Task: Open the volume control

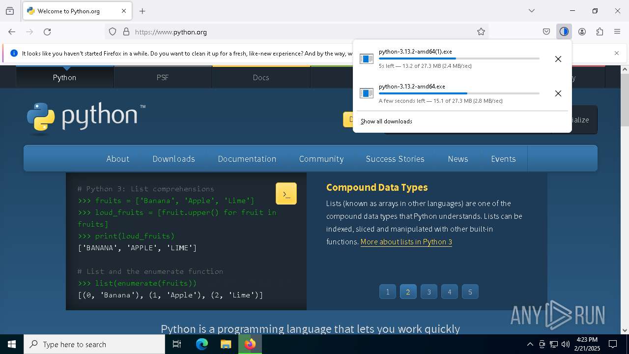Action: [x=566, y=344]
